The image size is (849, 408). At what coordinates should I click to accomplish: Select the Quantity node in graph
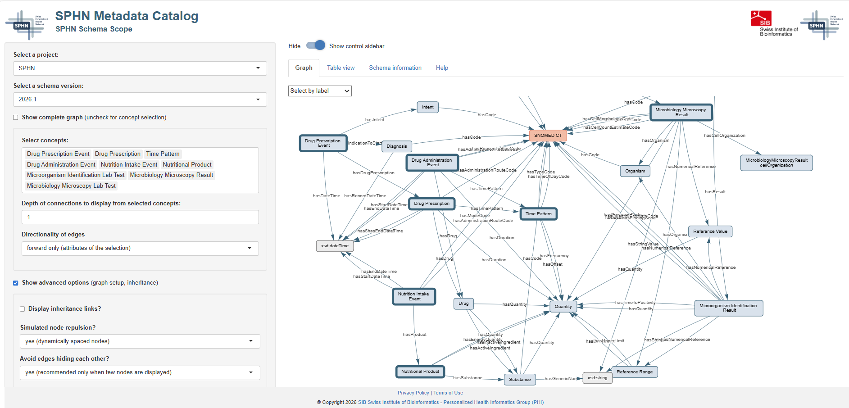tap(563, 307)
